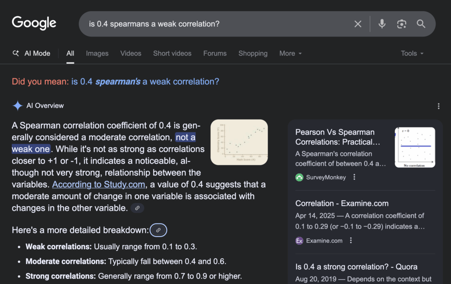Click the clear X icon in the search bar
The height and width of the screenshot is (284, 451).
click(358, 24)
